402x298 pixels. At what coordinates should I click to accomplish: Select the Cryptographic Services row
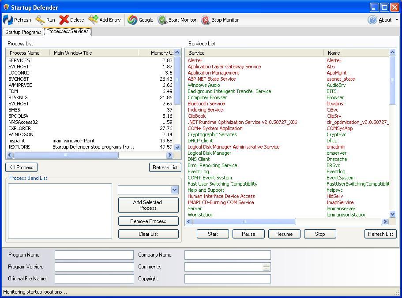pyautogui.click(x=287, y=134)
